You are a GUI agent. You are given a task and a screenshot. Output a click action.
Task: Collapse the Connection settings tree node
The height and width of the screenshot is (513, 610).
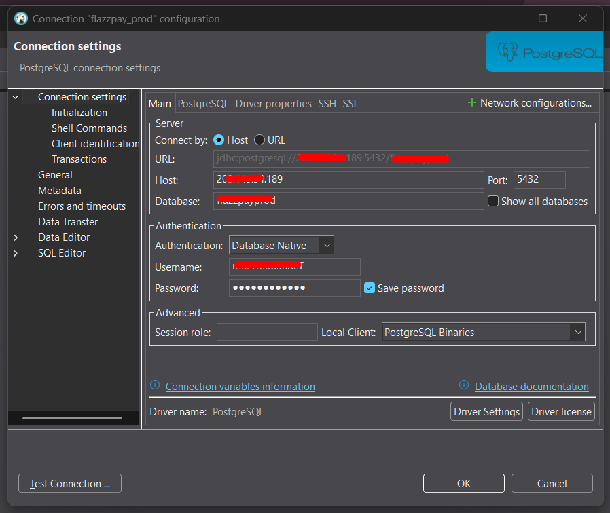click(16, 97)
